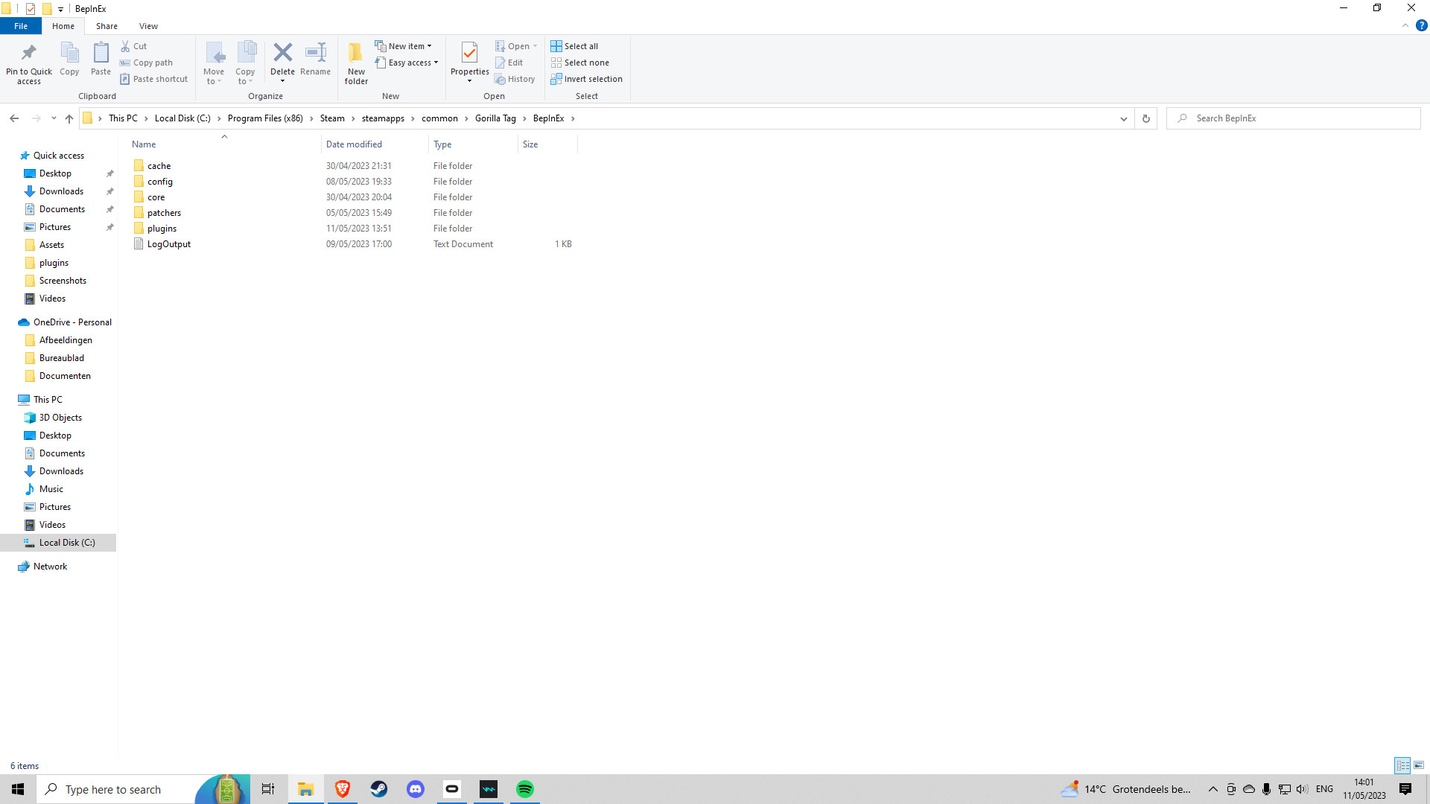Switch to details view toggle
Viewport: 1430px width, 804px height.
pos(1402,765)
